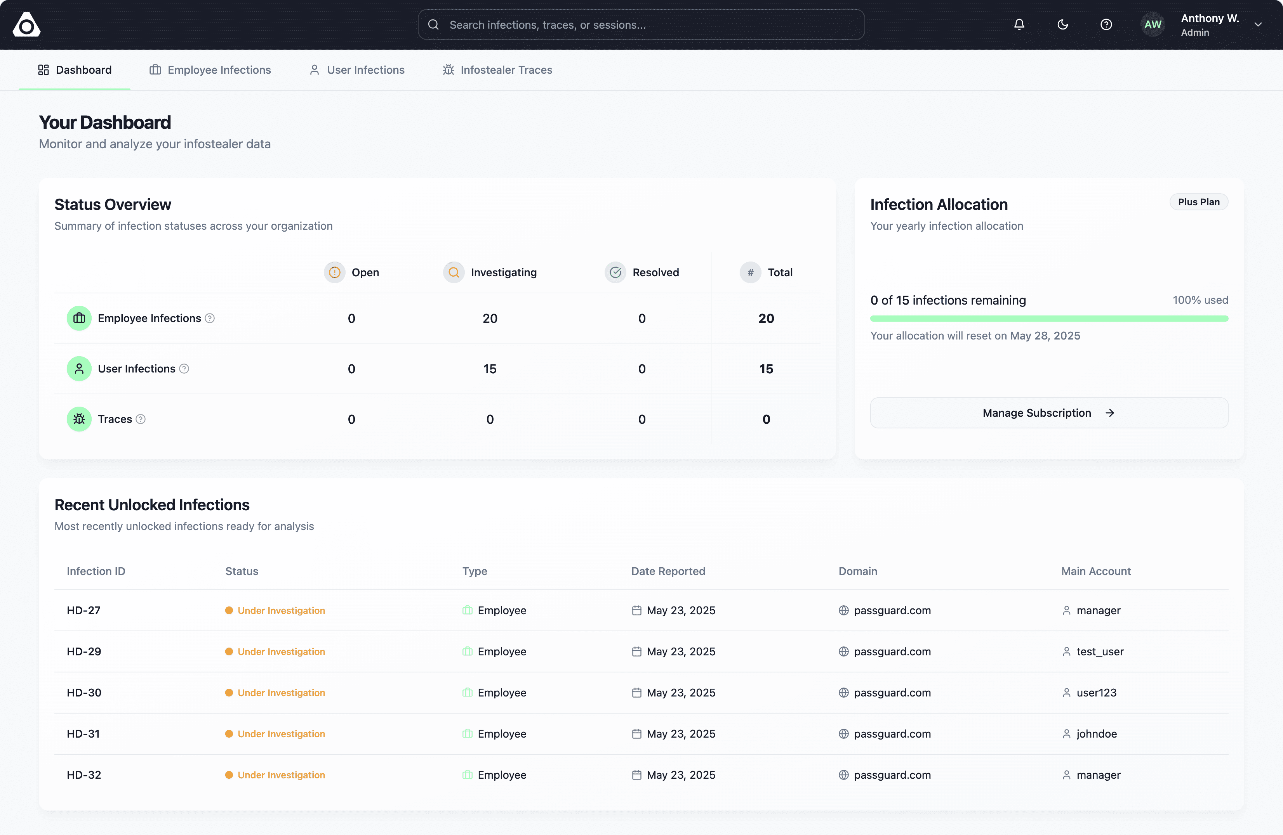The width and height of the screenshot is (1283, 835).
Task: Click the AW user avatar
Action: pos(1153,25)
